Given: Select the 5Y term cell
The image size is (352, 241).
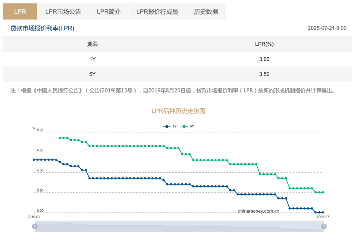Looking at the screenshot, I should (92, 74).
